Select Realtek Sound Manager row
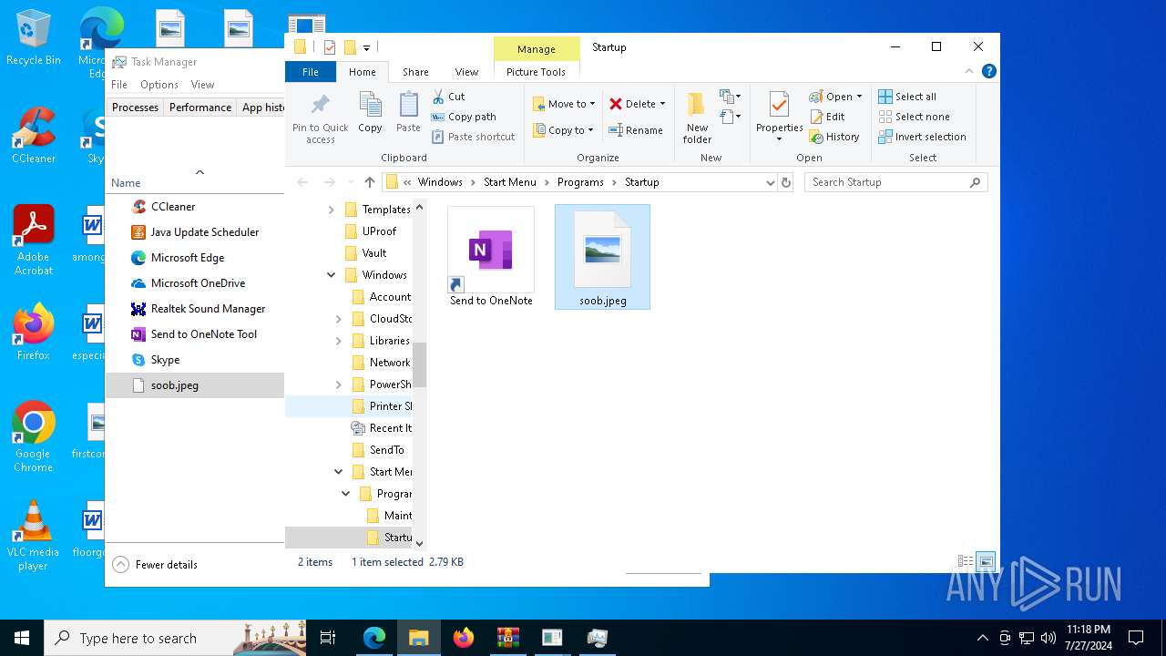Image resolution: width=1166 pixels, height=656 pixels. 195,309
